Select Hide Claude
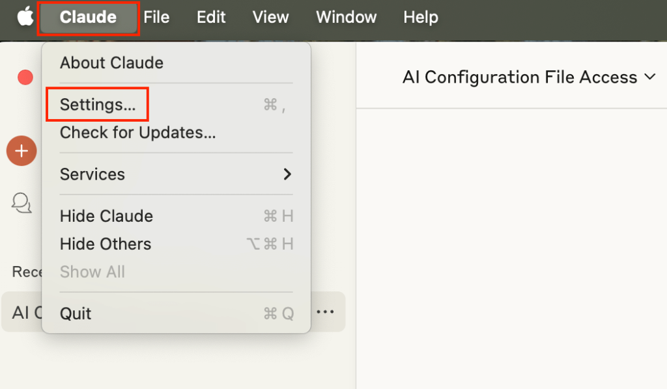The width and height of the screenshot is (667, 389). (176, 216)
